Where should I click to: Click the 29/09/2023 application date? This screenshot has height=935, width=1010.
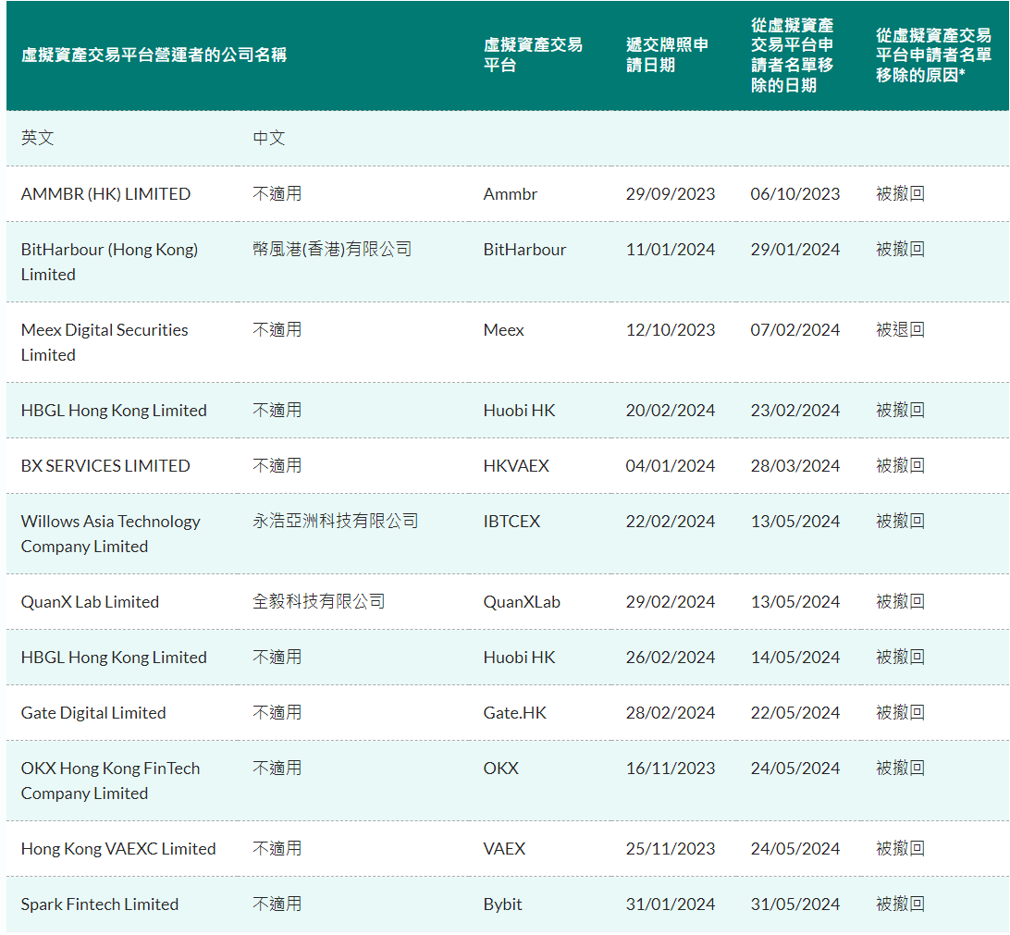[x=671, y=194]
